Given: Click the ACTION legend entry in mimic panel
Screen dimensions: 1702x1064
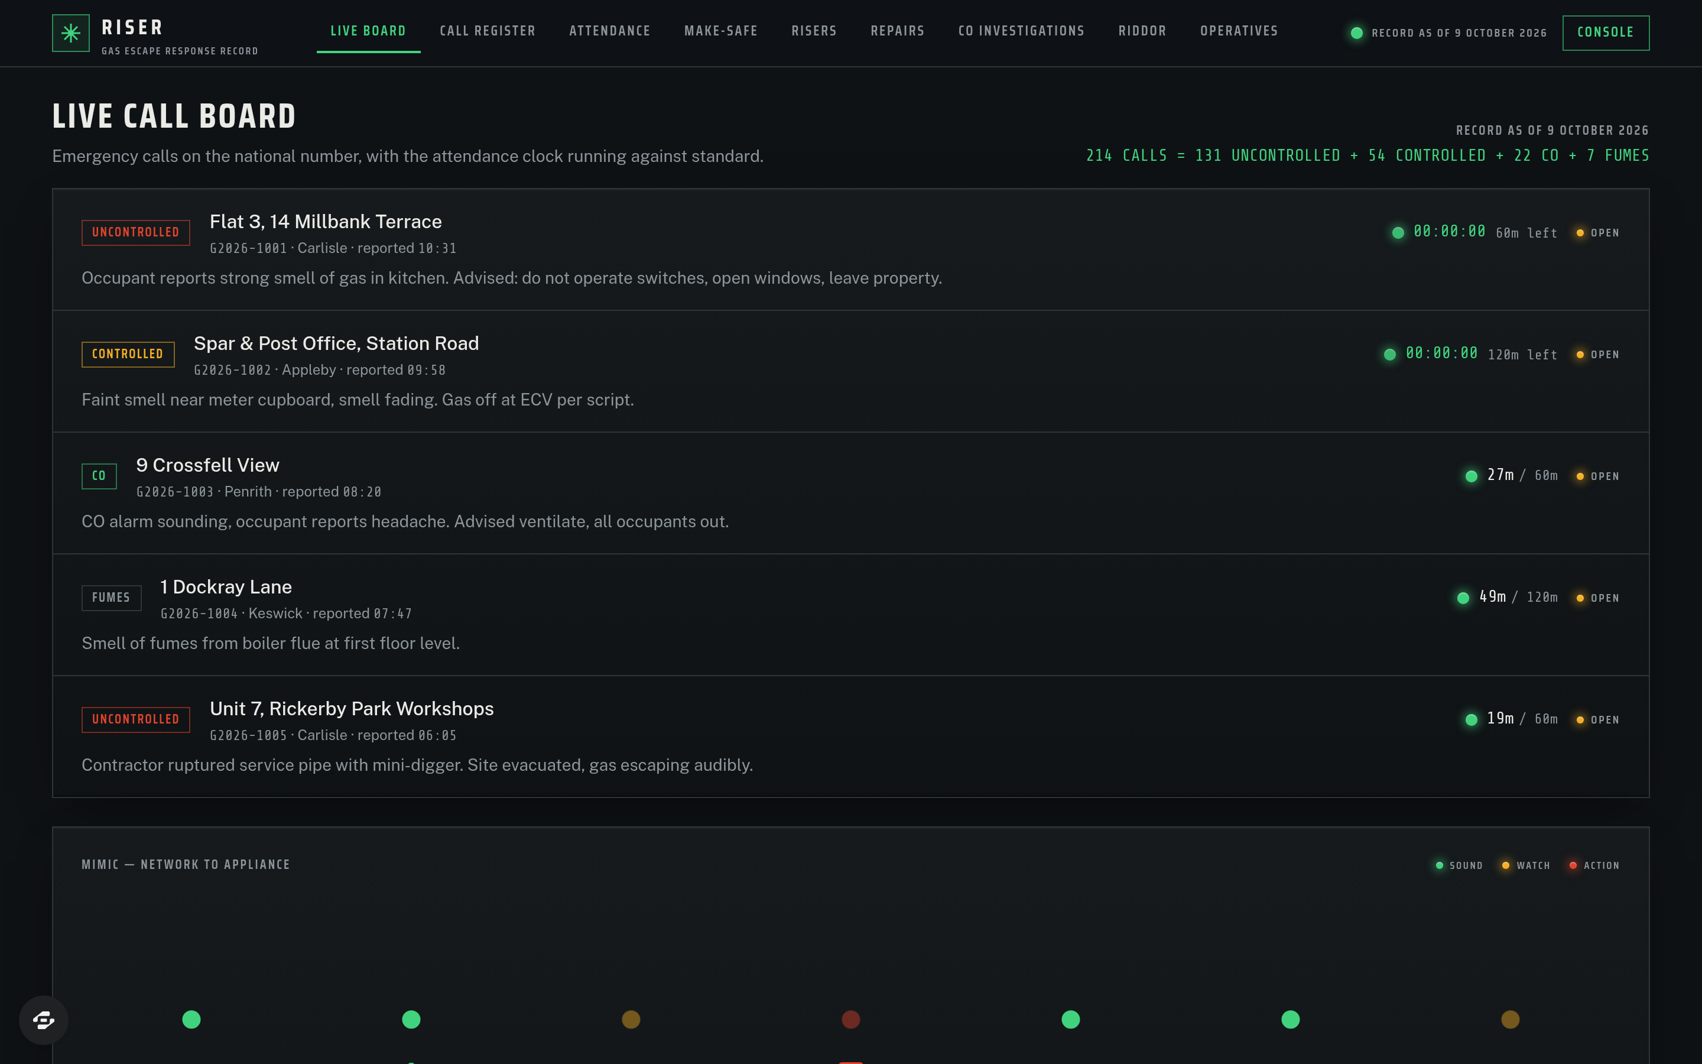Looking at the screenshot, I should click(1594, 865).
